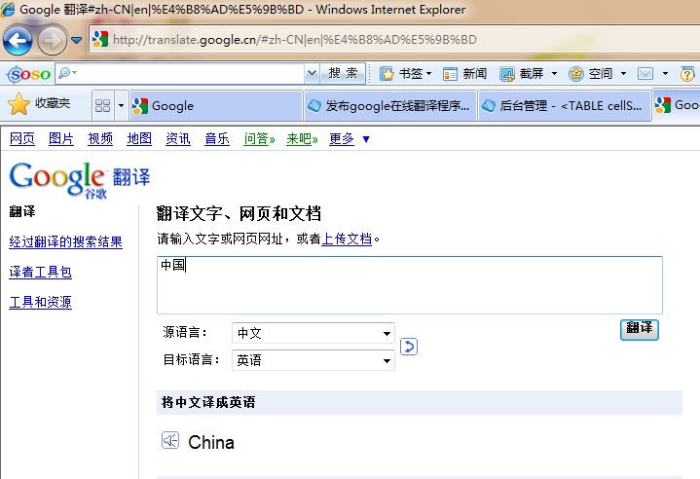700x479 pixels.
Task: Click the 问答» navigation link
Action: point(259,139)
